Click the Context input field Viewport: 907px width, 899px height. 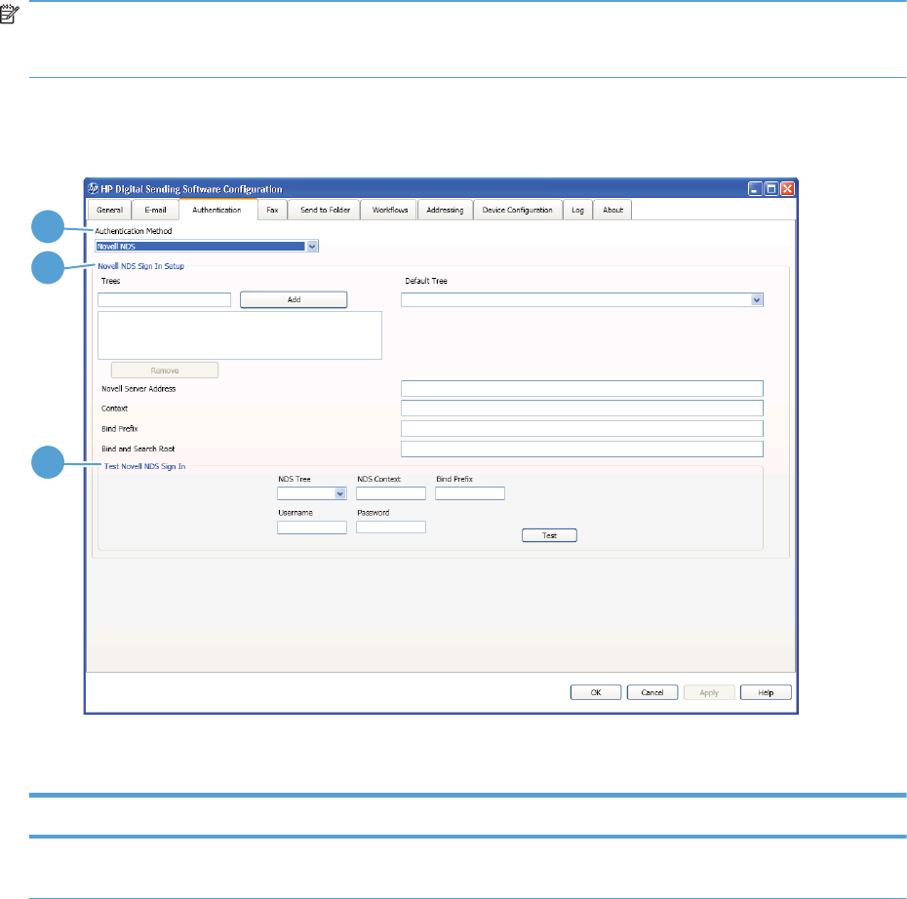click(582, 409)
